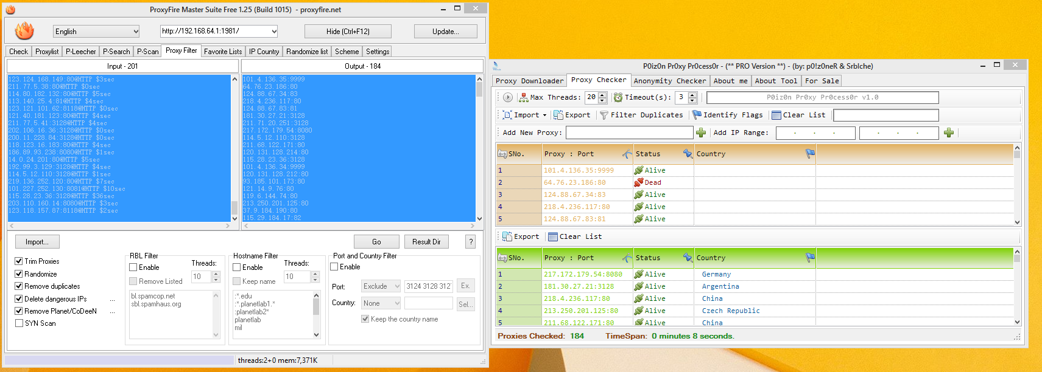Screen dimensions: 1042x372
Task: Click the Max Threads network icon
Action: (523, 97)
